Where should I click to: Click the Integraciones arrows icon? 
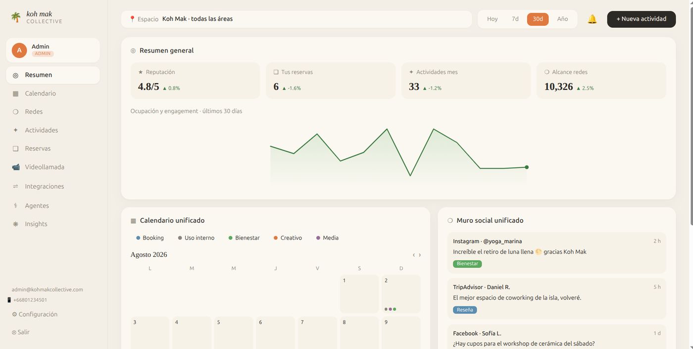click(x=15, y=187)
